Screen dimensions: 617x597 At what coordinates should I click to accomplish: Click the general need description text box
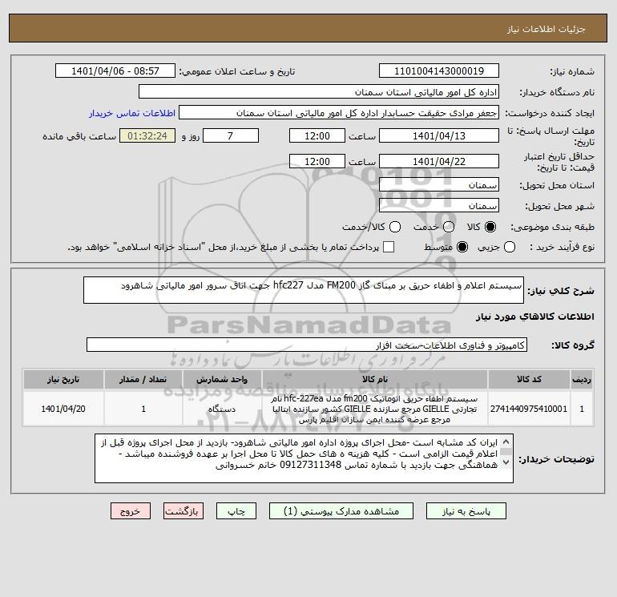pos(304,290)
